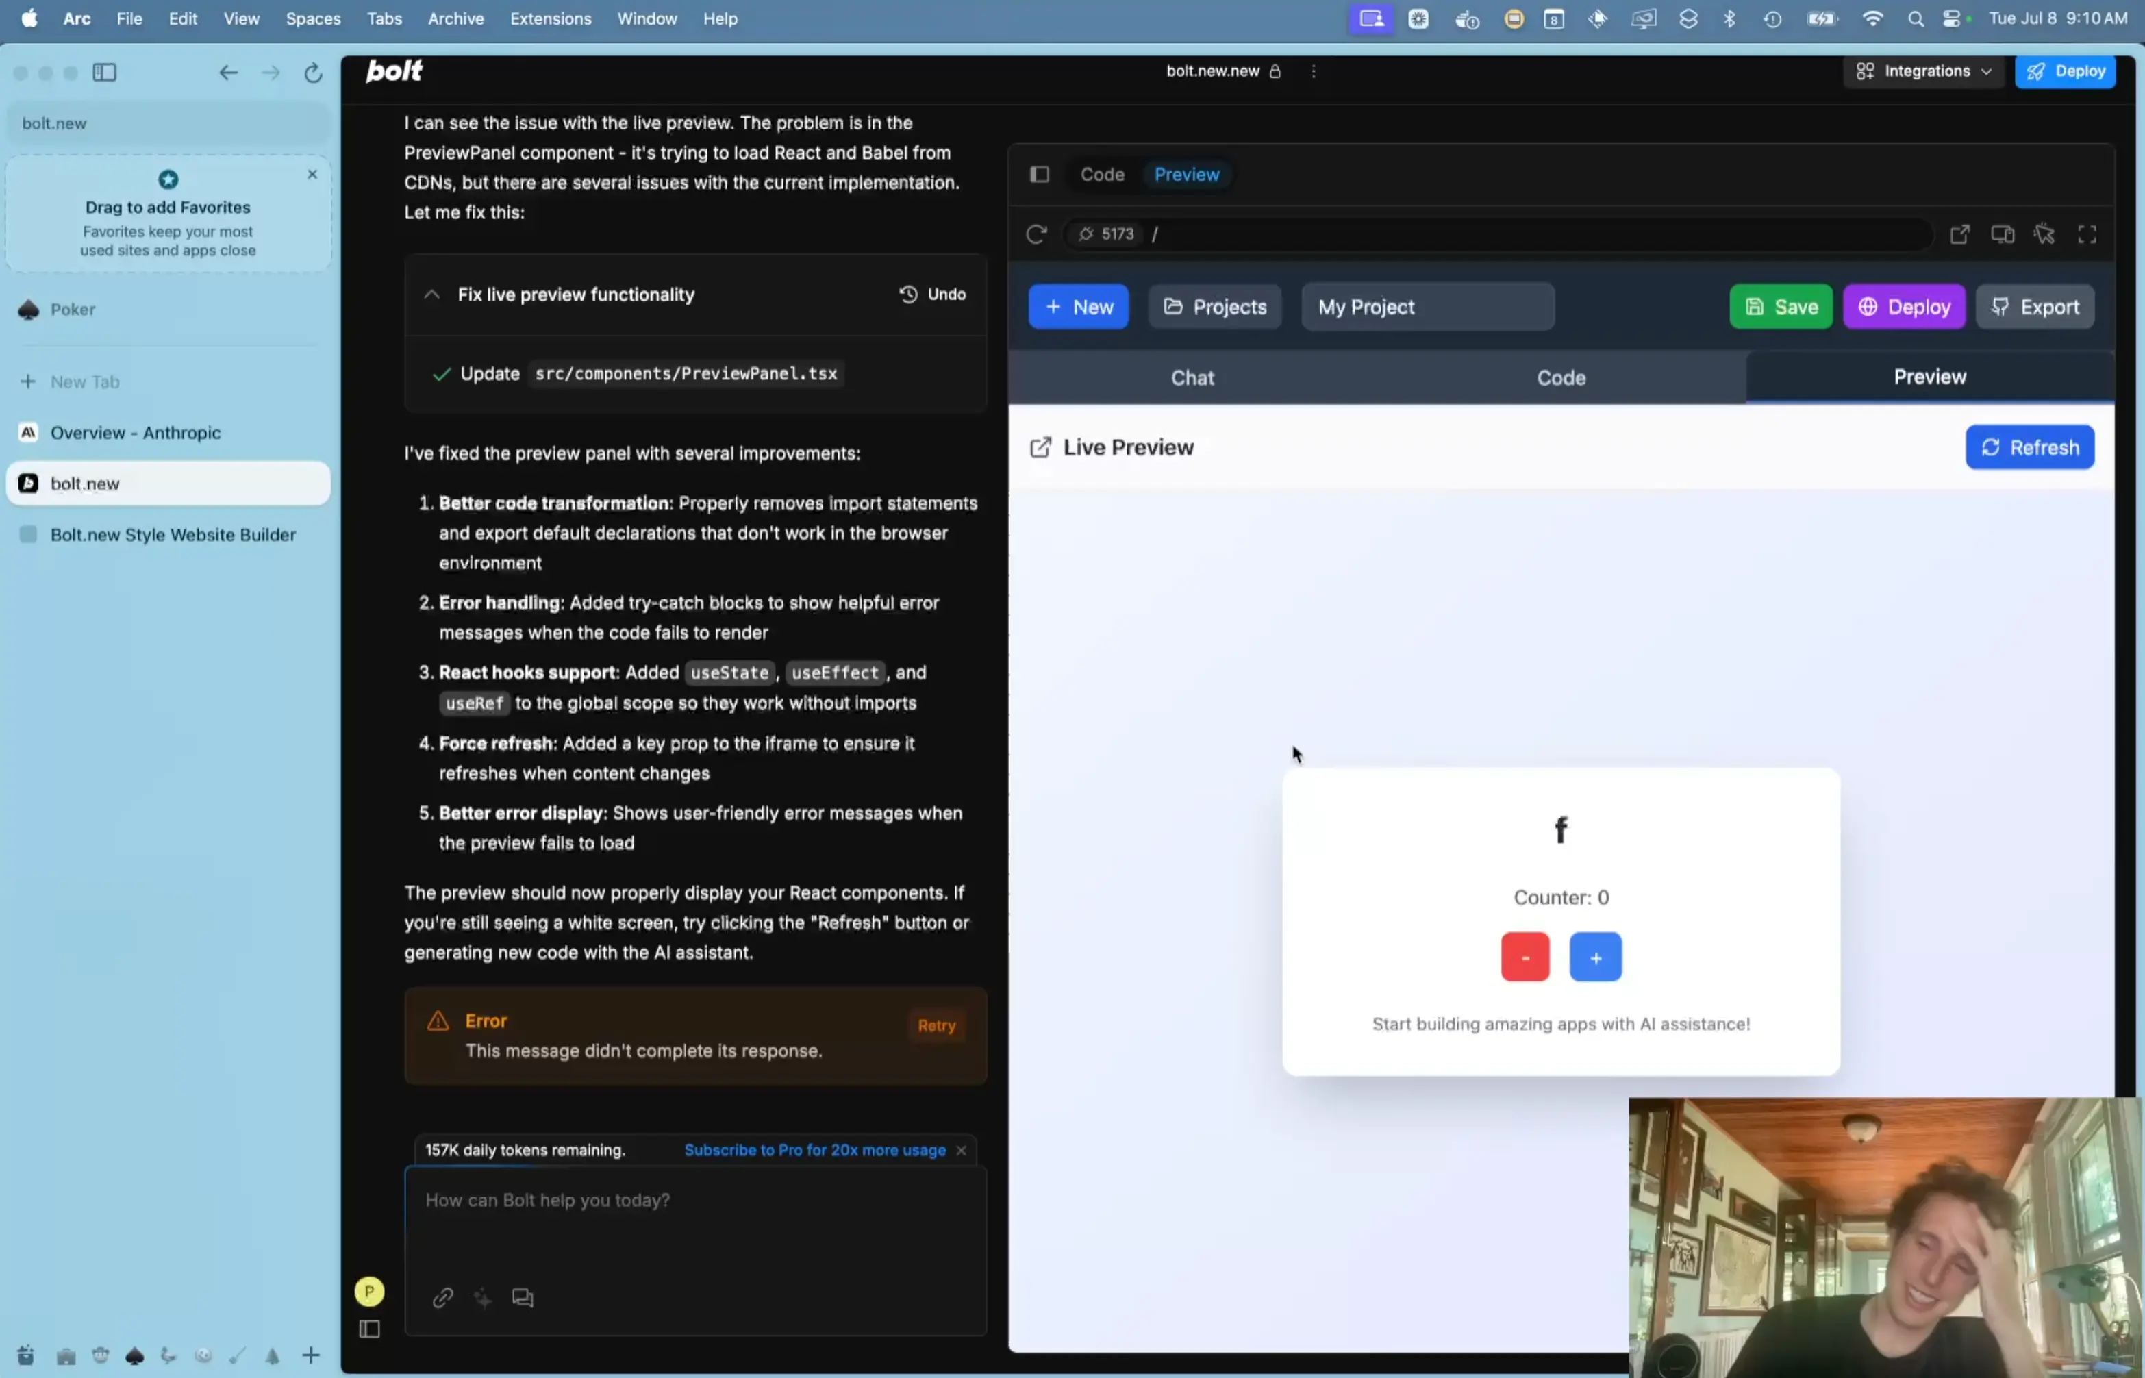The height and width of the screenshot is (1378, 2145).
Task: Click the Wi-Fi status icon
Action: click(1872, 18)
